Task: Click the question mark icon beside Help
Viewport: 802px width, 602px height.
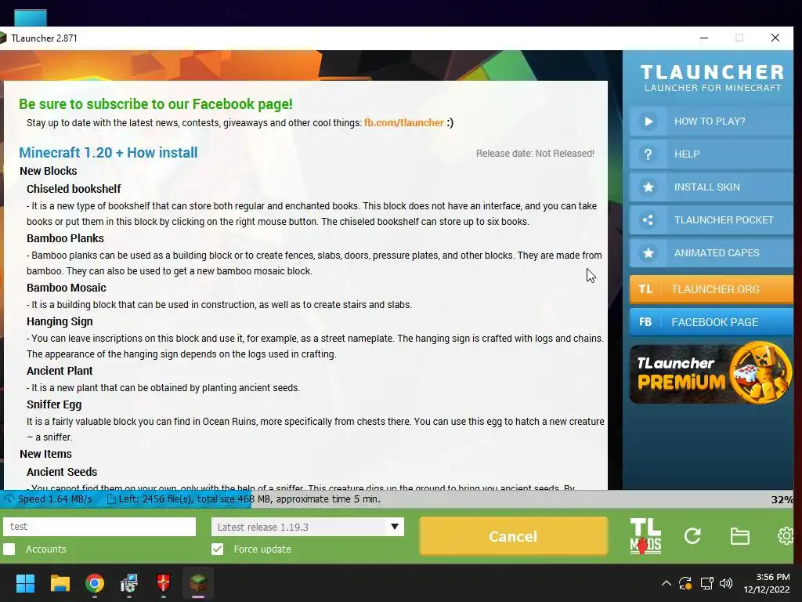Action: (648, 154)
